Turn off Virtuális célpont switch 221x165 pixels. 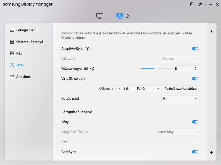[195, 79]
